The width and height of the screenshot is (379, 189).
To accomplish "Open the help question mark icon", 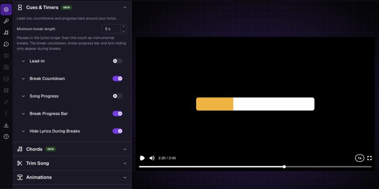I will coord(6,137).
